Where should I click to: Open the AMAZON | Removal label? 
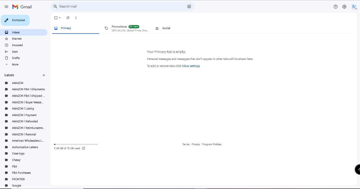click(24, 134)
